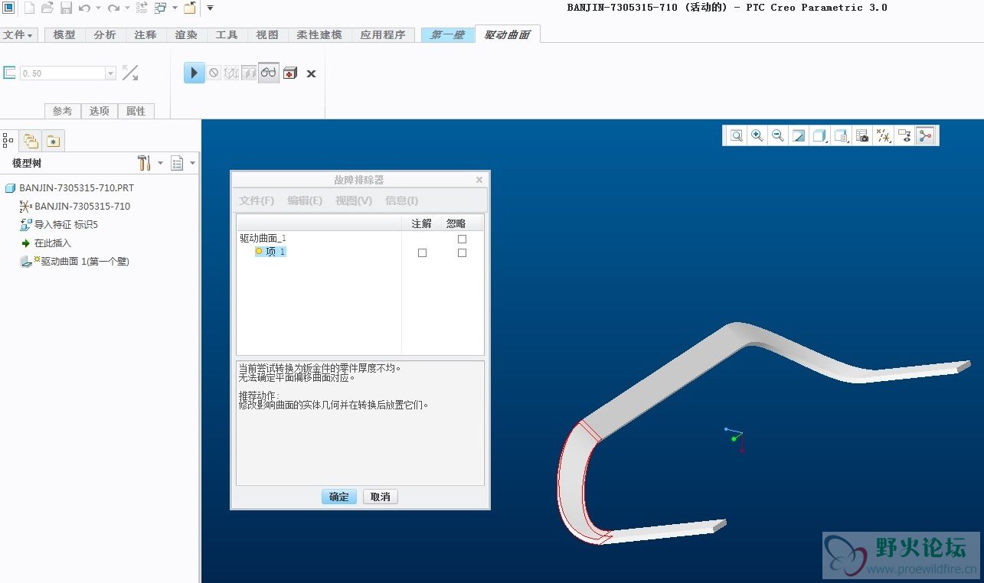Flip the thickness direction with the diagonal arrows icon
The height and width of the screenshot is (583, 984).
pyautogui.click(x=130, y=73)
